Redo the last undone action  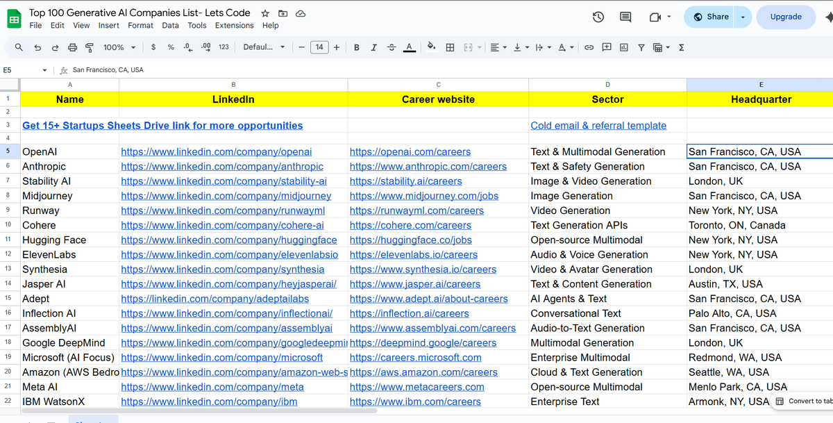(55, 47)
